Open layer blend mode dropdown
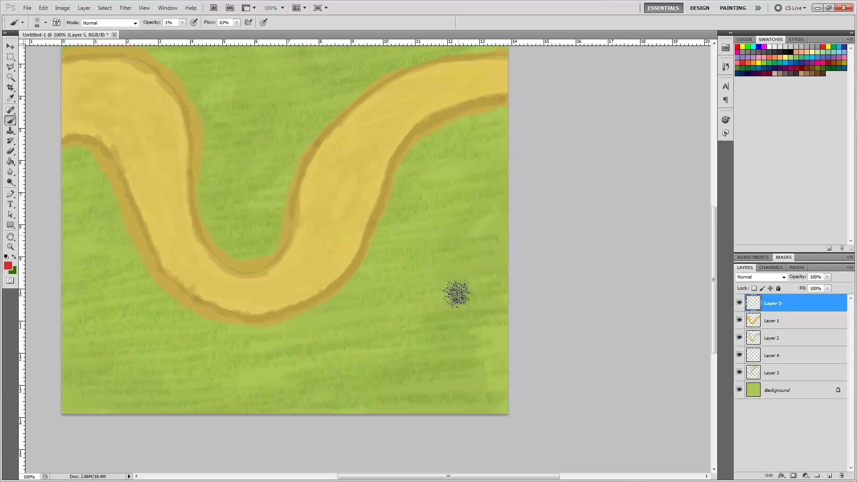The image size is (857, 482). pyautogui.click(x=761, y=277)
